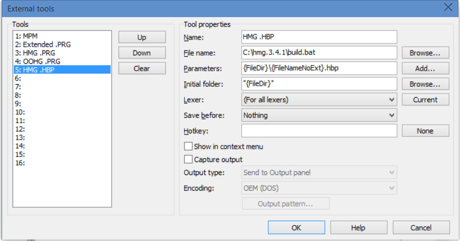Browse for the initial folder
460x241 pixels.
click(x=425, y=84)
